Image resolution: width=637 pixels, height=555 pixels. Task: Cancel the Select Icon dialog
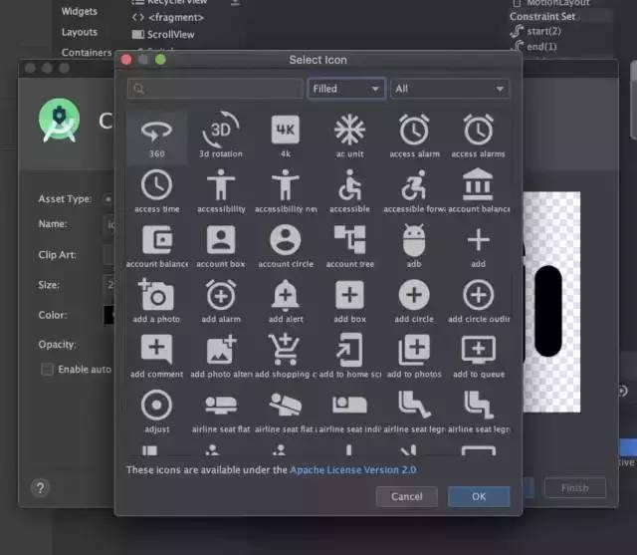click(407, 496)
